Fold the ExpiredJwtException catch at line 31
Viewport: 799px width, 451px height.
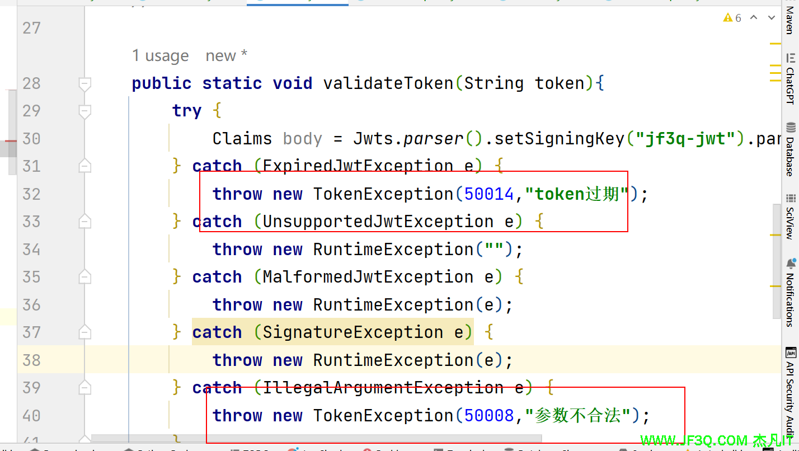pos(85,166)
